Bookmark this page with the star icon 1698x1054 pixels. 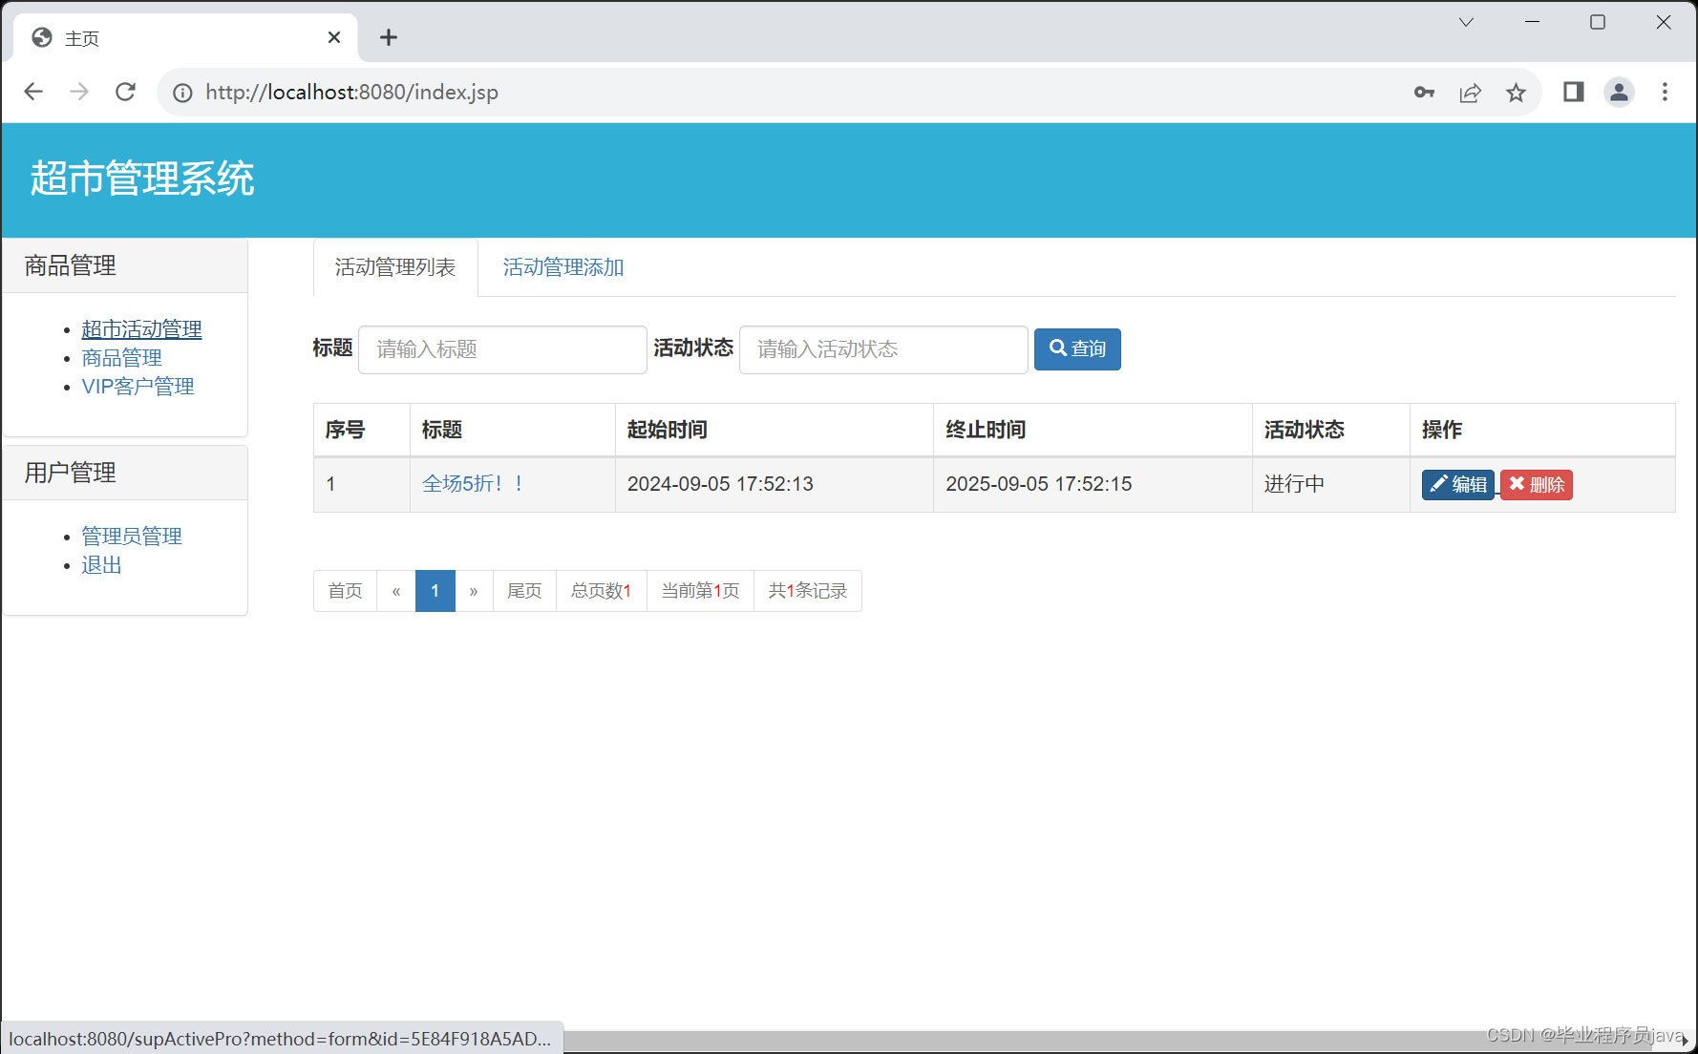pyautogui.click(x=1516, y=93)
